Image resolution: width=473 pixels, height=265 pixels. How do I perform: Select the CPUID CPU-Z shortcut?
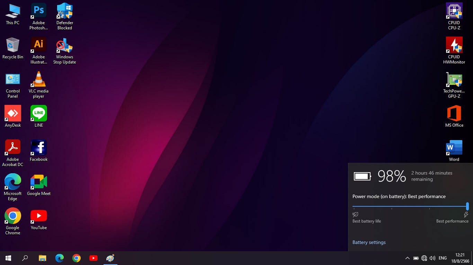[x=454, y=17]
